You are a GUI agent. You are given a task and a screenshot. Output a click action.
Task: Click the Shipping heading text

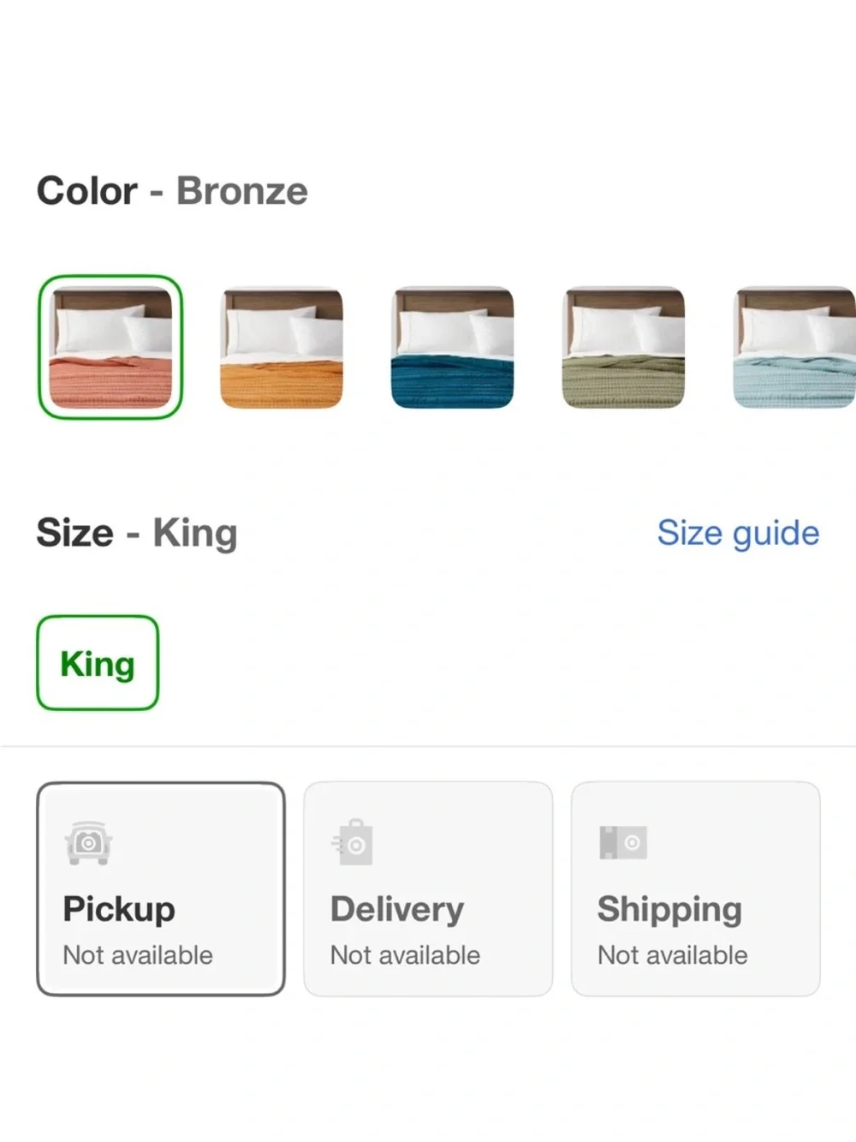(x=669, y=910)
